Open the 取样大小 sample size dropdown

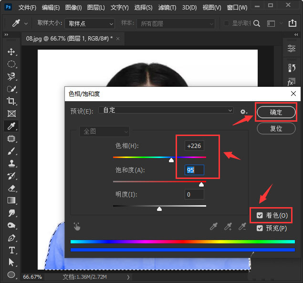pos(90,23)
